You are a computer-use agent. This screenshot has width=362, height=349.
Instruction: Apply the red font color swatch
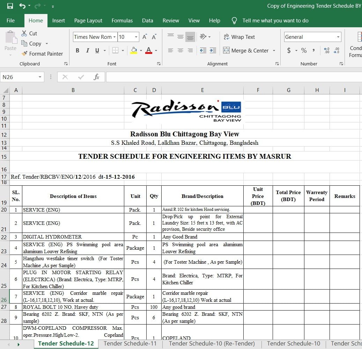tap(148, 50)
